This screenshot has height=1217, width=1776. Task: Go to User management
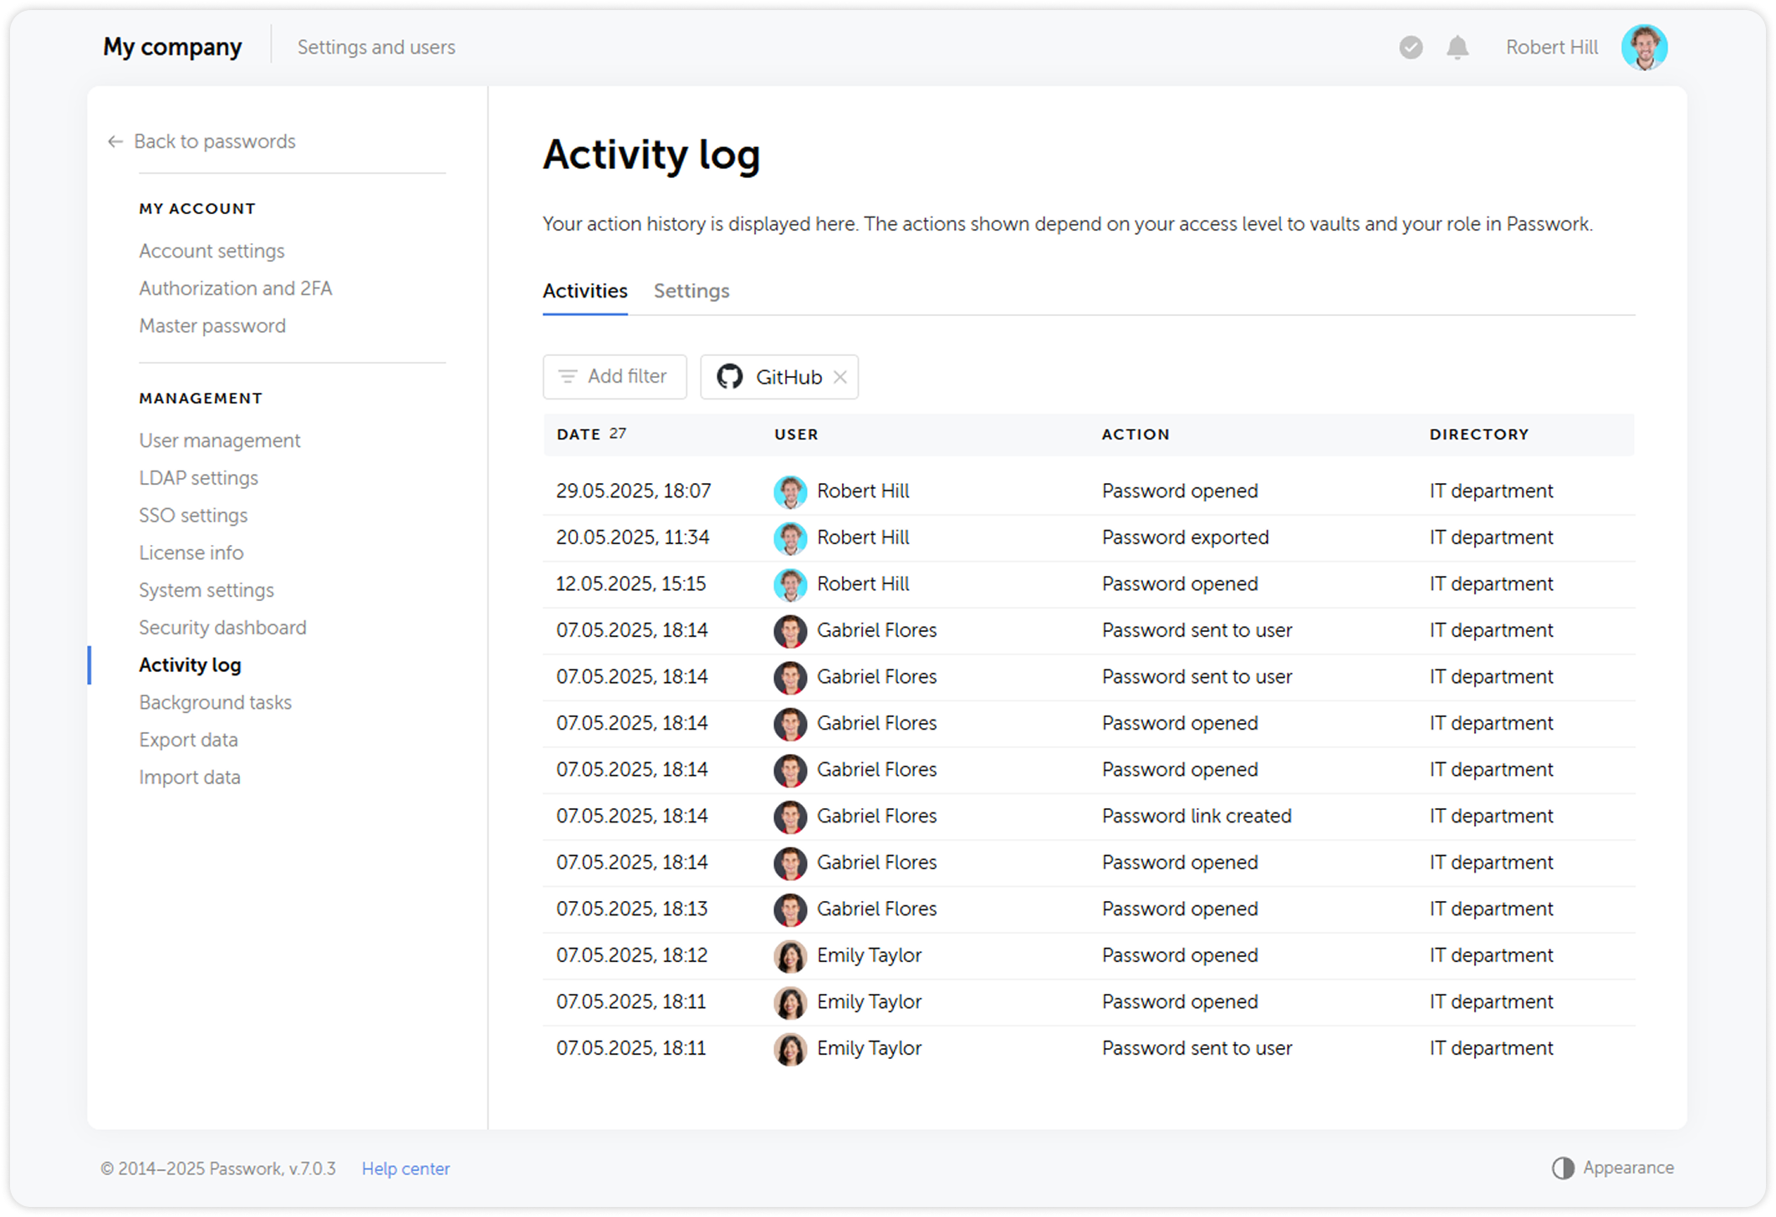tap(219, 440)
